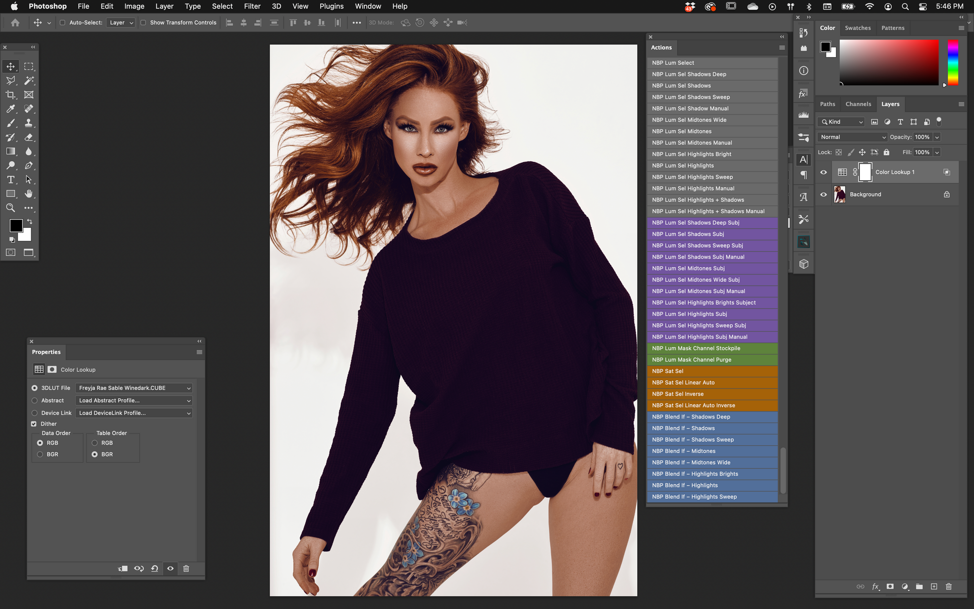The width and height of the screenshot is (974, 609).
Task: Select the Eraser tool
Action: pyautogui.click(x=29, y=137)
